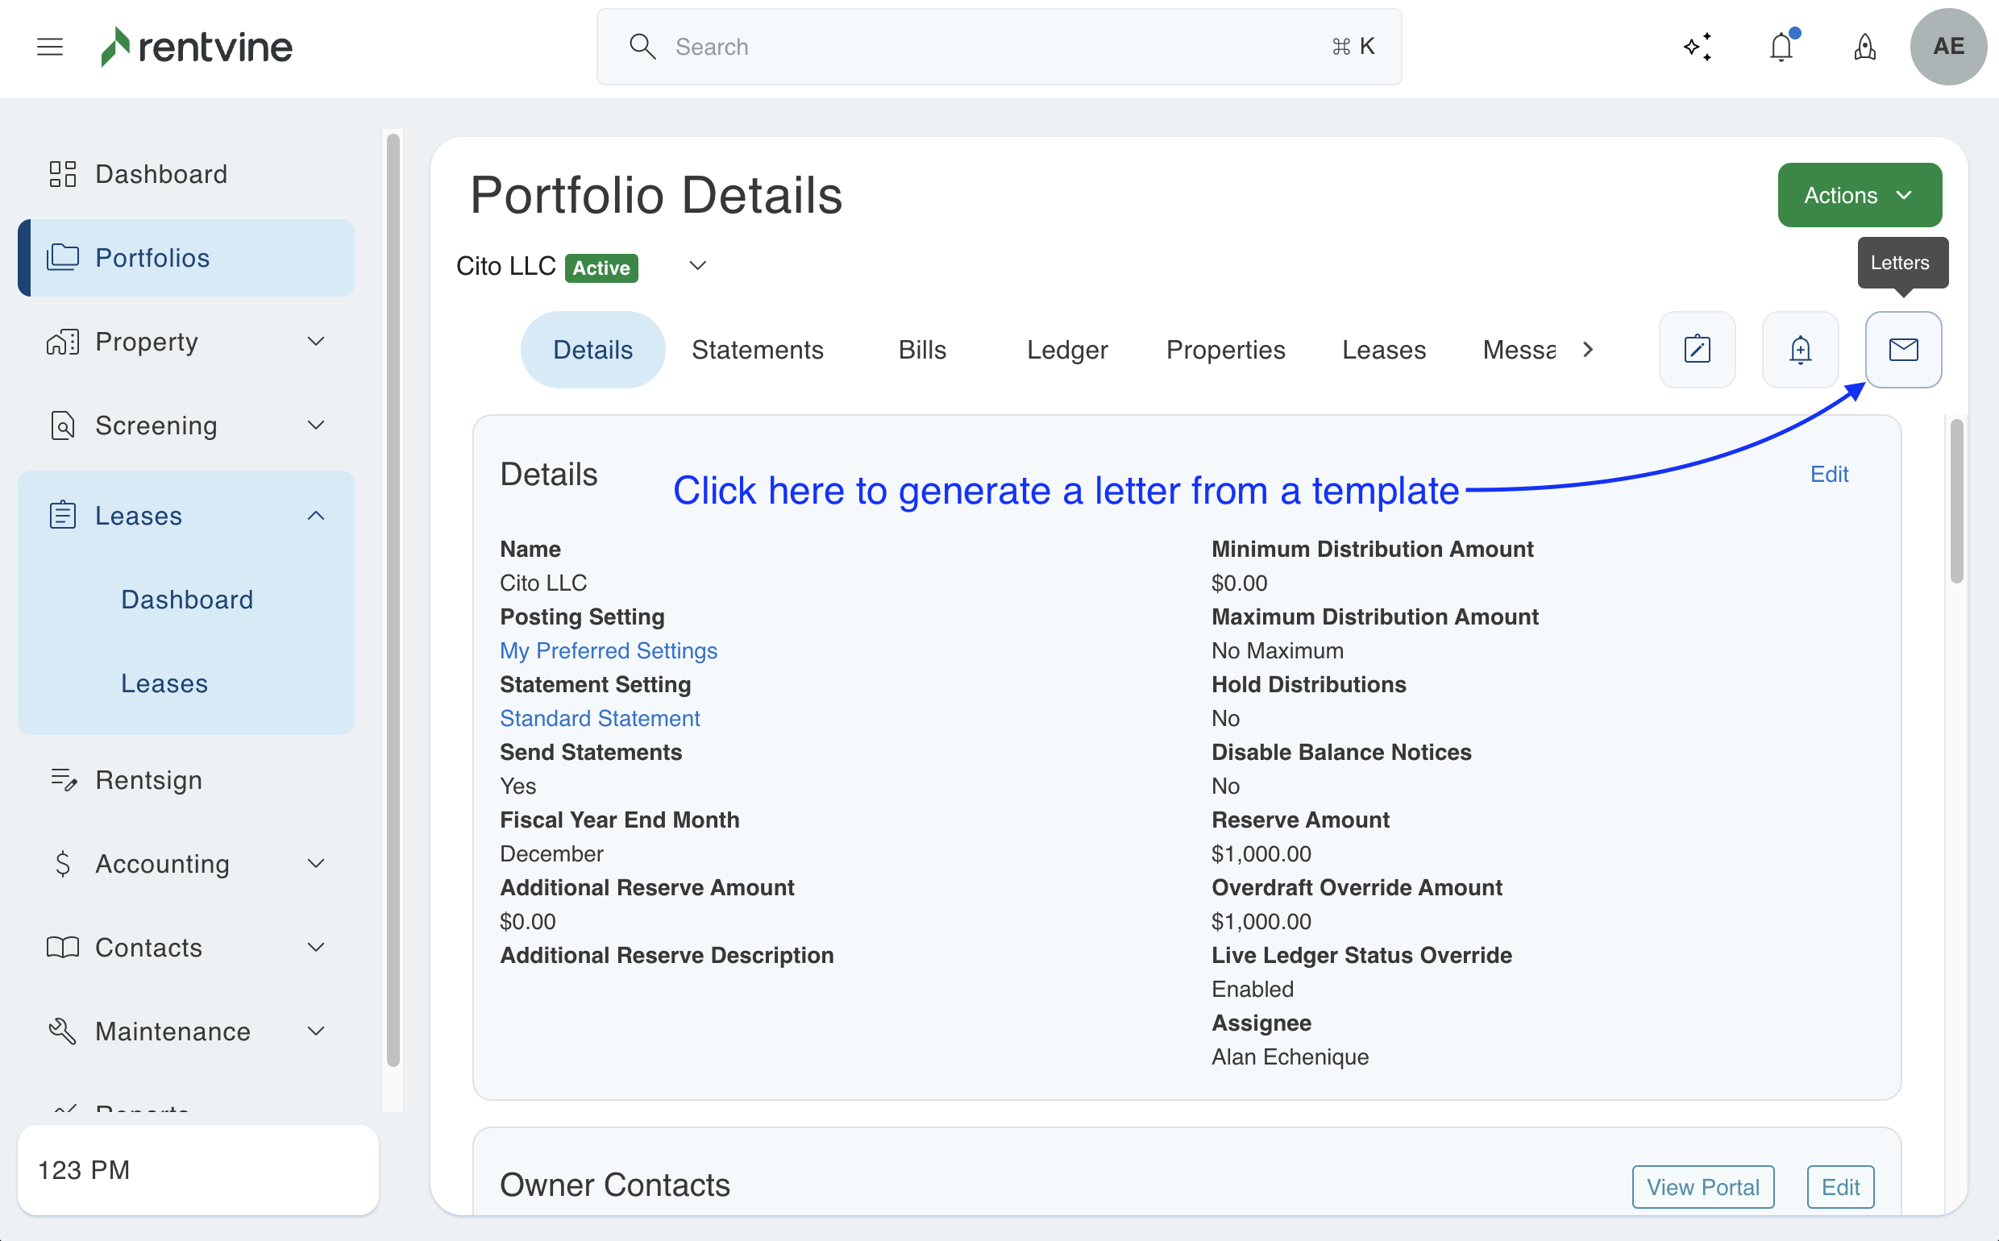Click the add reminder bell icon
This screenshot has height=1241, width=1999.
click(1800, 350)
